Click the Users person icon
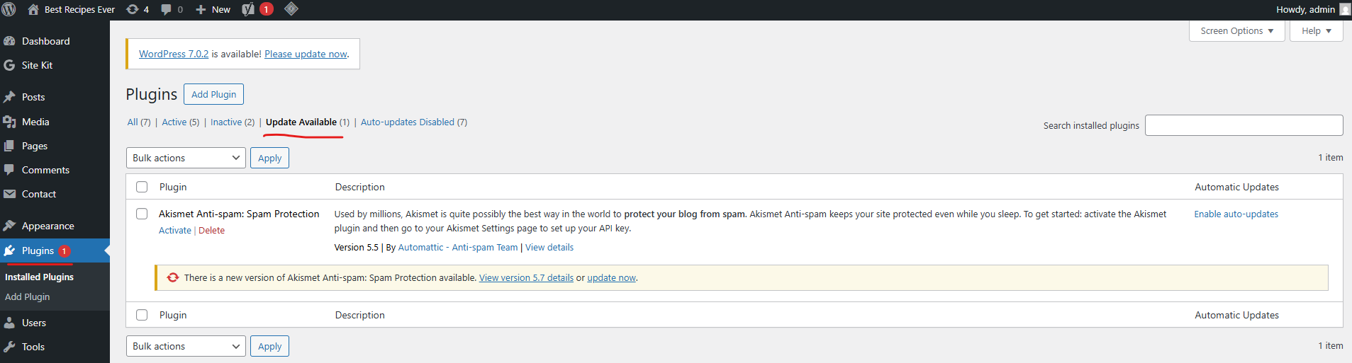1352x363 pixels. click(x=9, y=323)
